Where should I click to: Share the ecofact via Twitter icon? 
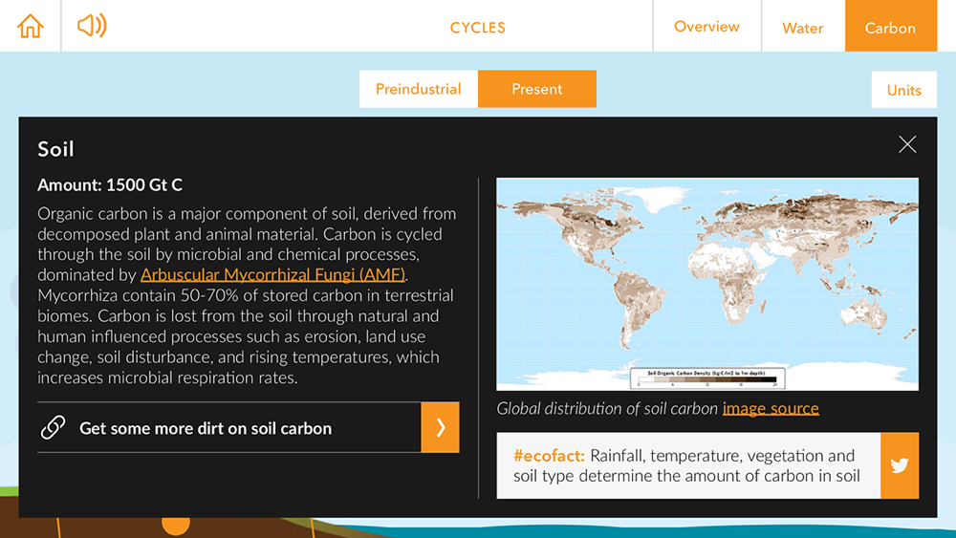tap(899, 465)
